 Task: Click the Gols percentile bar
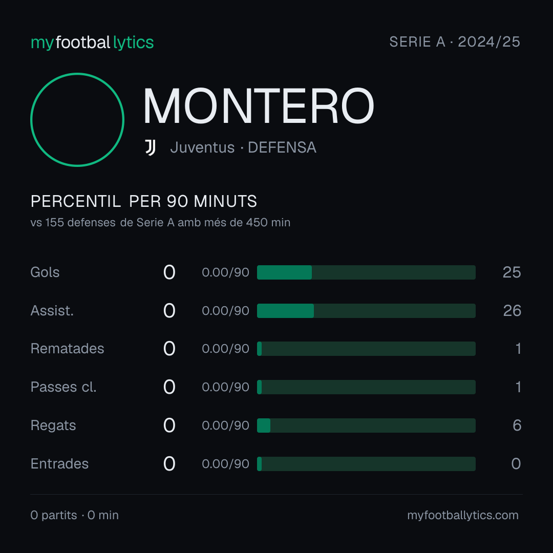[x=366, y=272]
